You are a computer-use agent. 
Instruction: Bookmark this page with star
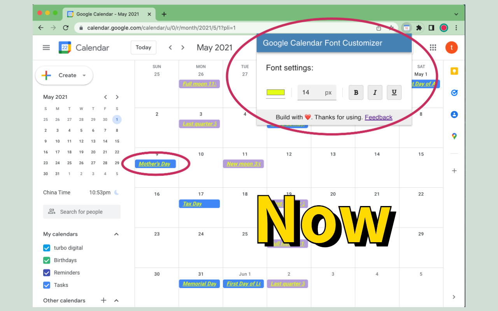[391, 28]
